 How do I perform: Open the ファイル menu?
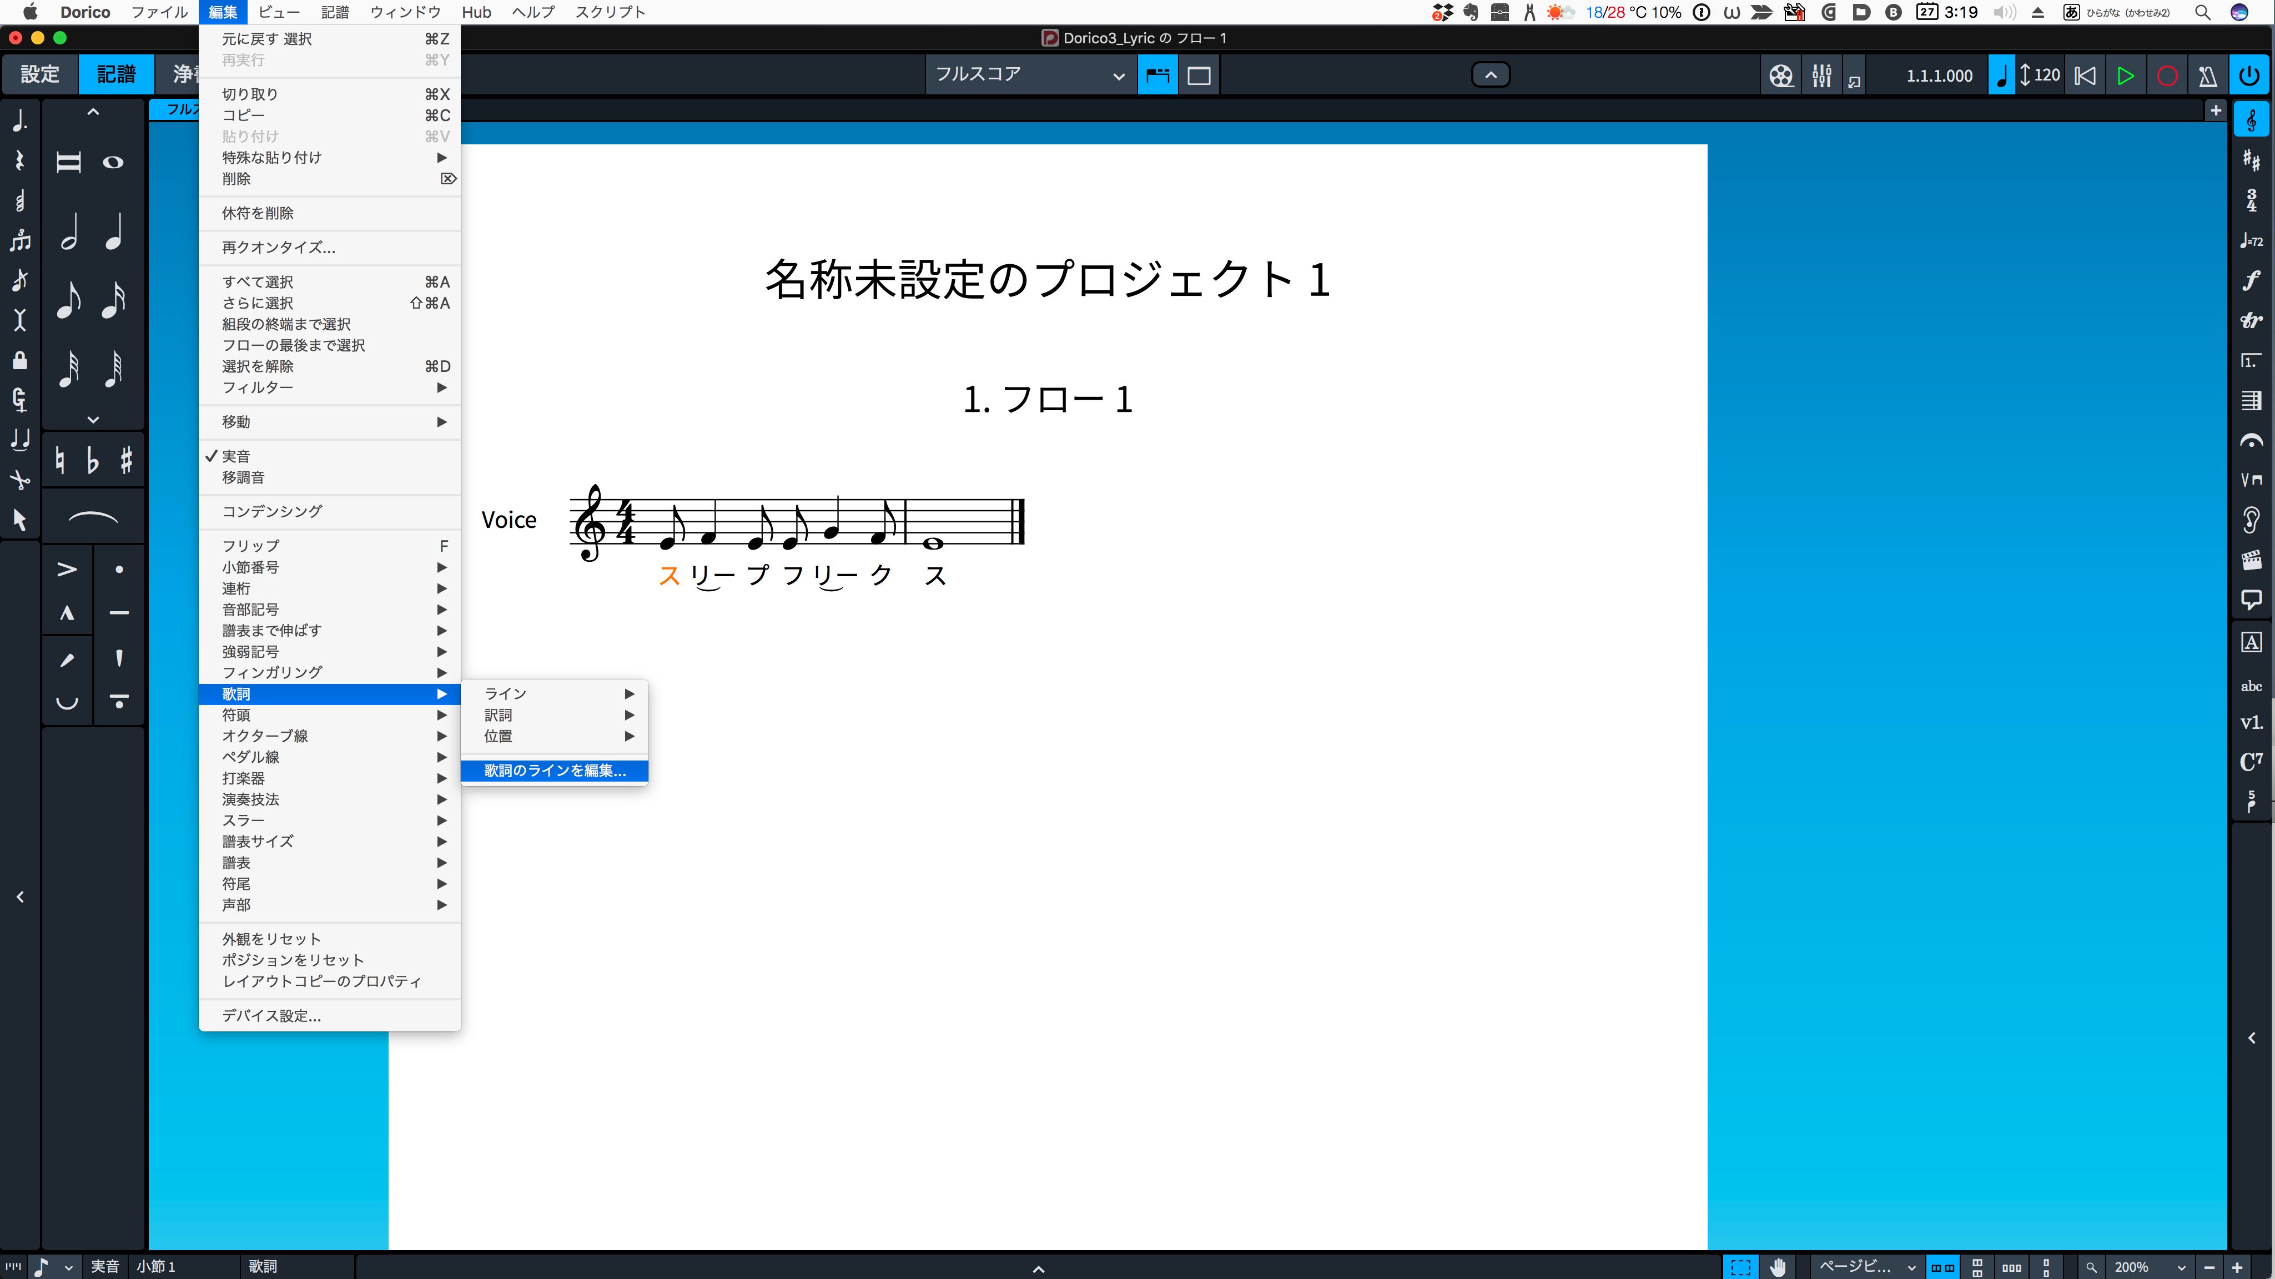[x=159, y=12]
